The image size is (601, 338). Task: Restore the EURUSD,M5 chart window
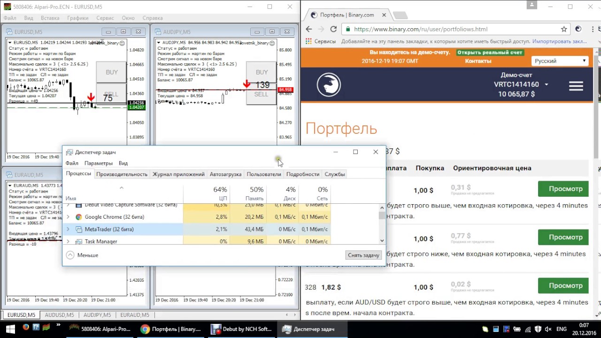pos(123,32)
